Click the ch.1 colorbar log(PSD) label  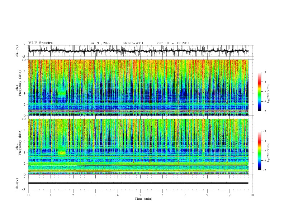click(268, 93)
